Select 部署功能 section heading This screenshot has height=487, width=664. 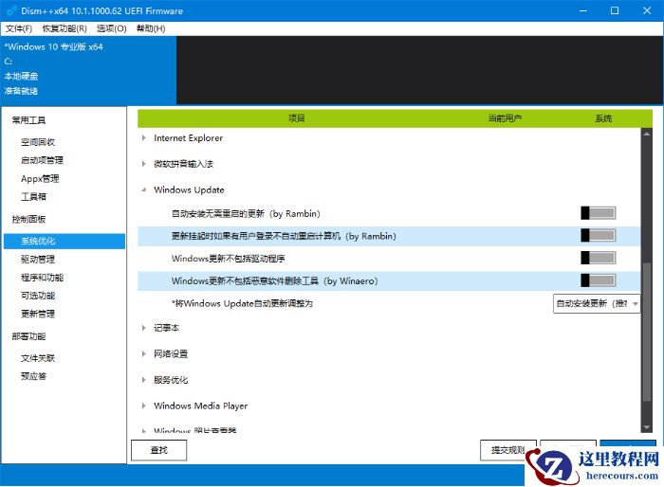28,336
